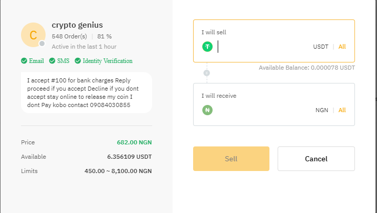Focus the I will receive amount field
Viewport: 377px width, 213px height.
tap(261, 110)
